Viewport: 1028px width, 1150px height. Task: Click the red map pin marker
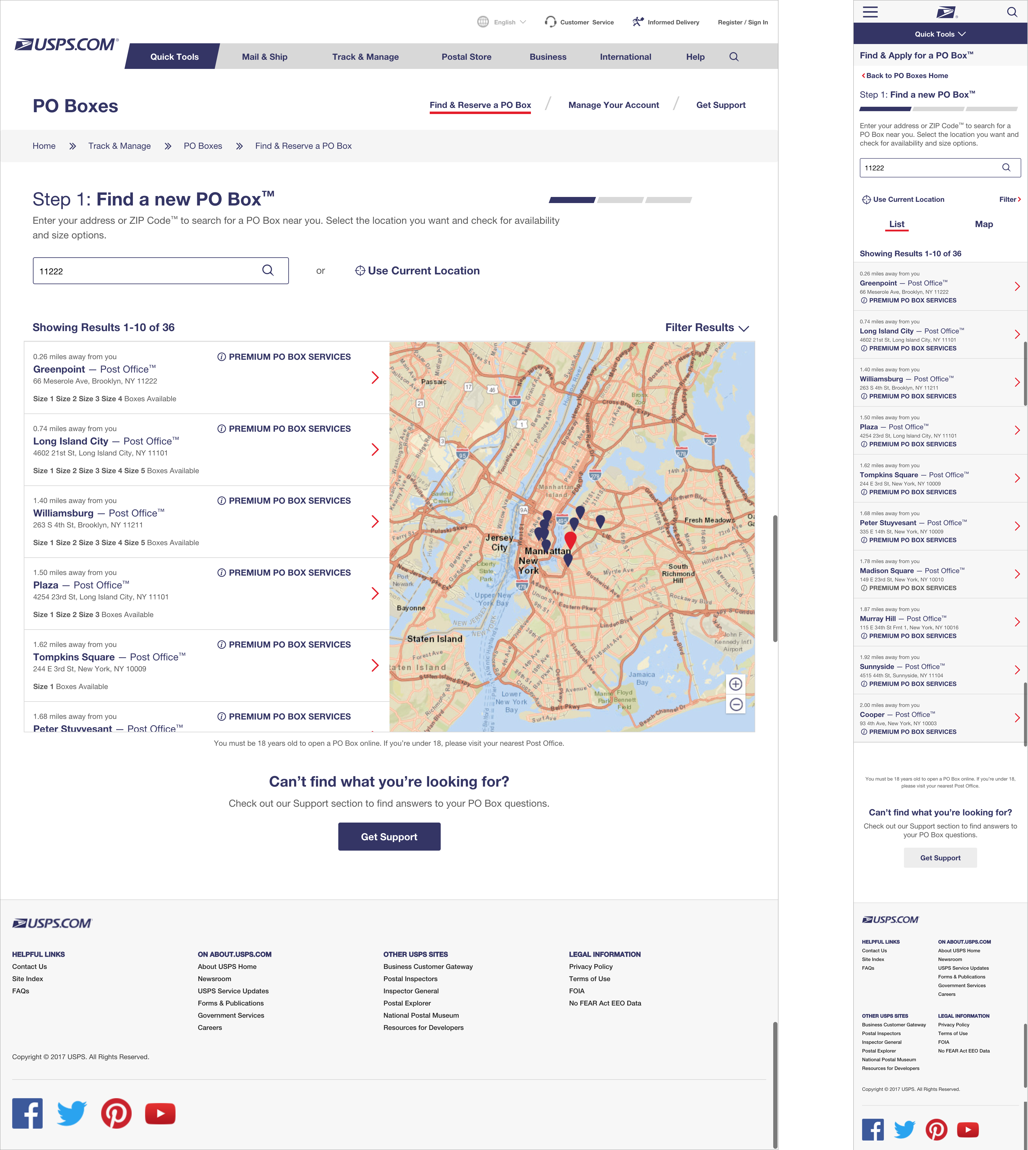[x=571, y=540]
